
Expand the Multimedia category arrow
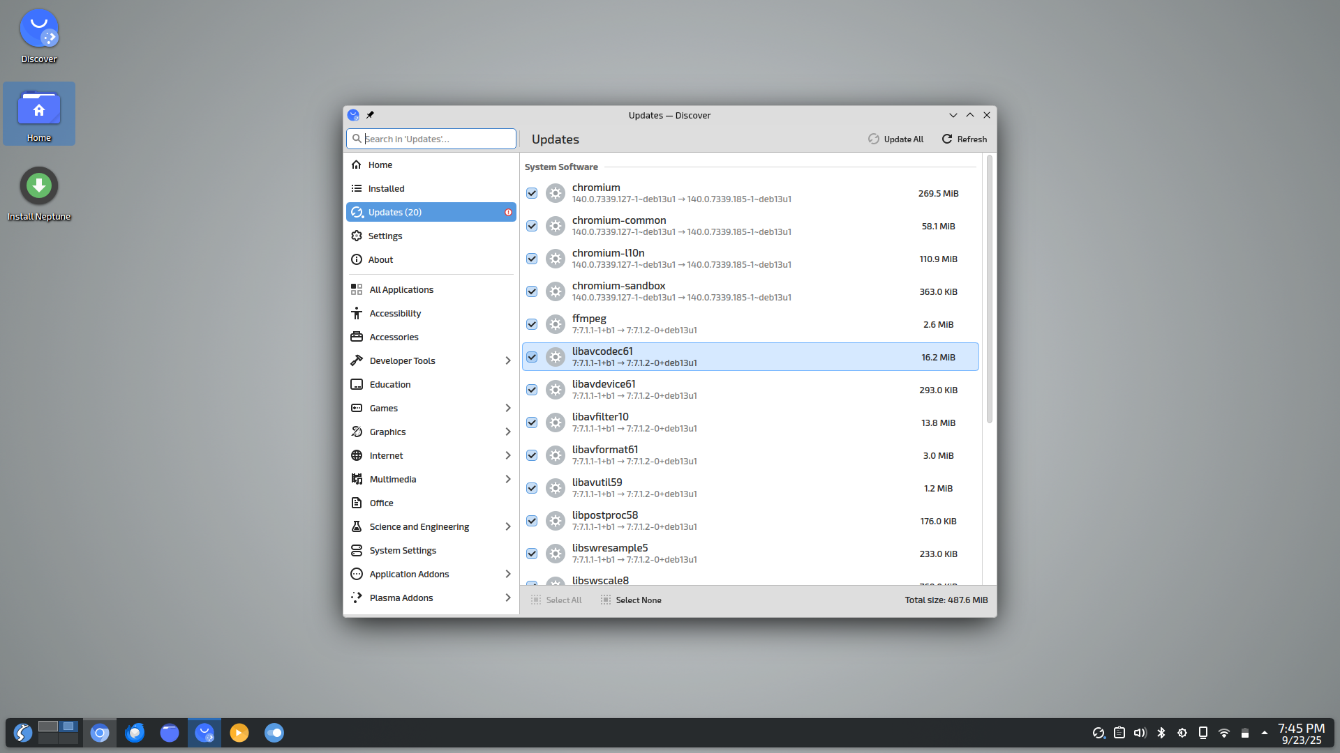[x=507, y=479]
